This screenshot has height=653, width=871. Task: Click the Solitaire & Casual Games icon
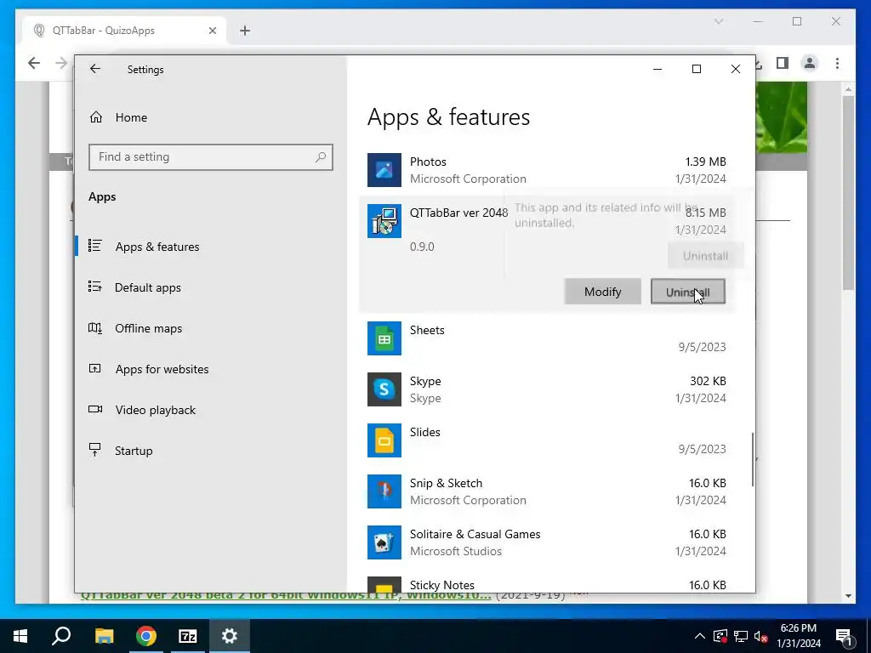pos(384,542)
